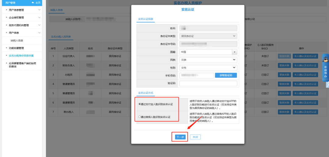This screenshot has height=157, width=329.
Task: Select WeChat face recognition authentication option
Action: point(140,117)
